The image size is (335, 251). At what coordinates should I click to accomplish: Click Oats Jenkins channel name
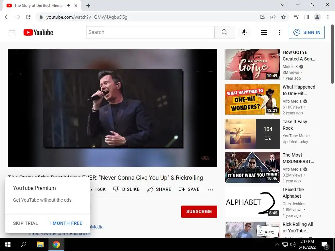(x=294, y=204)
